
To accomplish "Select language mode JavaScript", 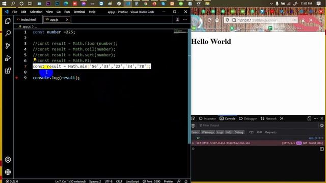I will click(132, 181).
